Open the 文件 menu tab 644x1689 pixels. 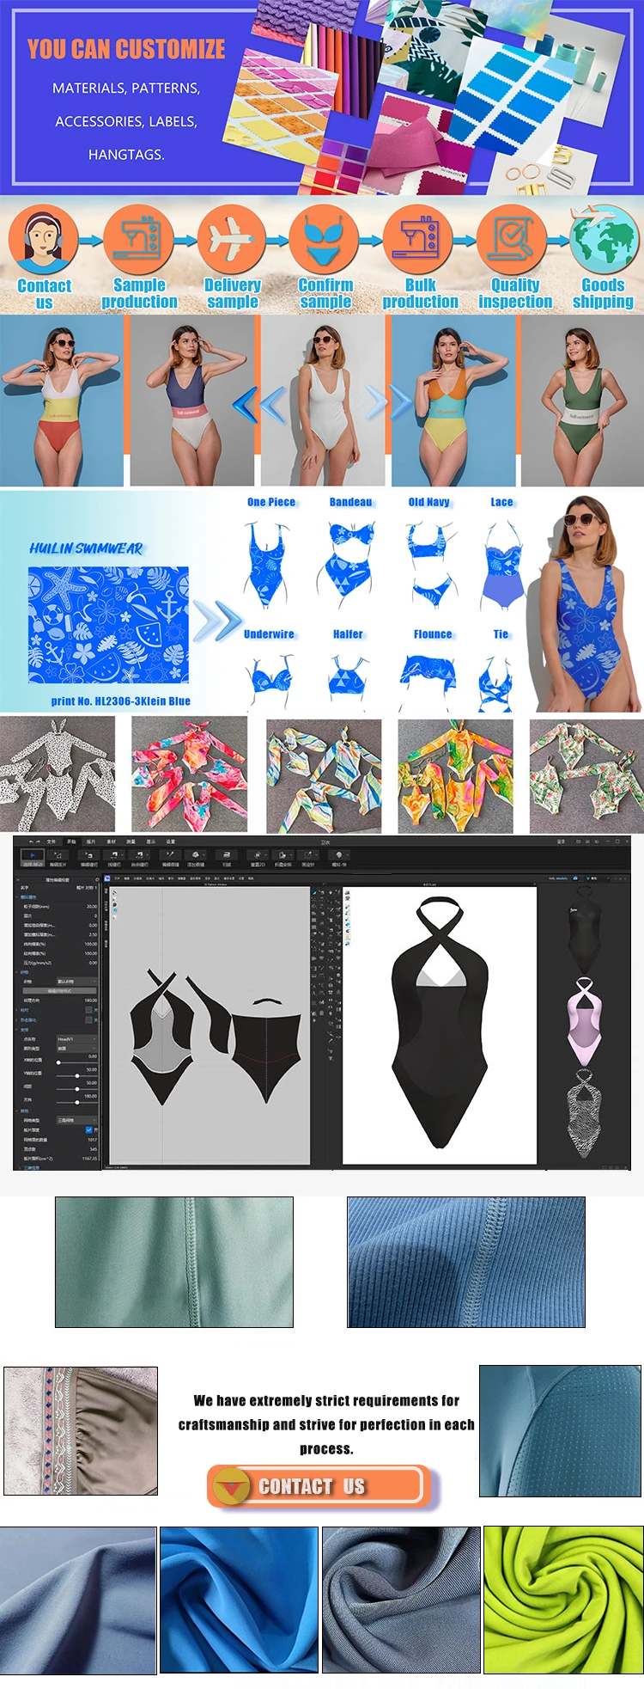(52, 841)
